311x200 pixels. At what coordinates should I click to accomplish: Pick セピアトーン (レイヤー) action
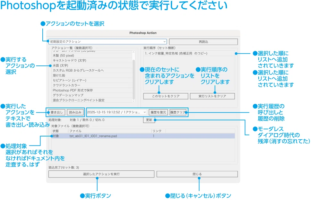click(92, 80)
